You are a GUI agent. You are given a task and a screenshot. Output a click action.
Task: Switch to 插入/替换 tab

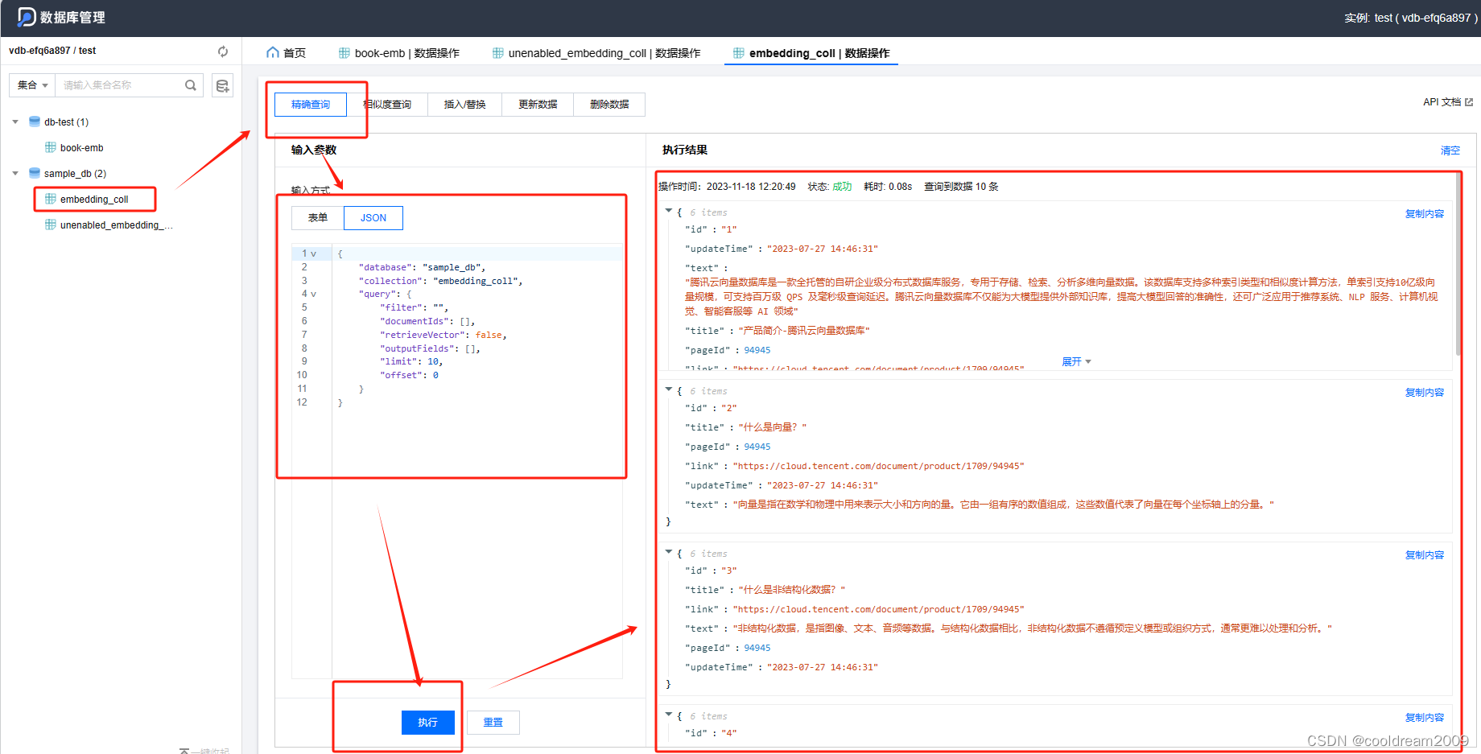[x=465, y=105]
